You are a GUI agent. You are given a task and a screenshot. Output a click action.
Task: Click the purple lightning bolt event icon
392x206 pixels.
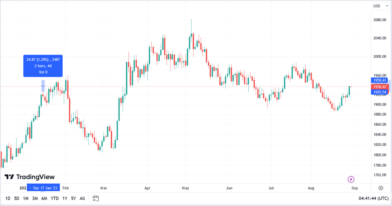click(351, 179)
